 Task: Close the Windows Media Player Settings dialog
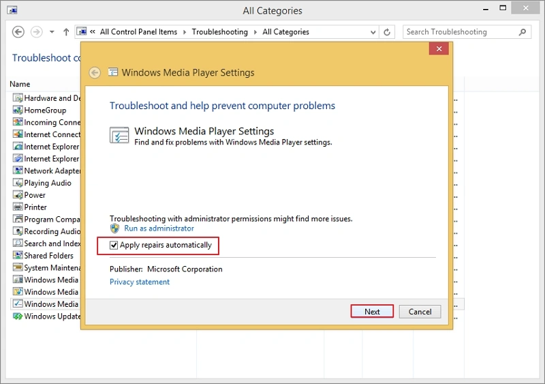coord(439,48)
